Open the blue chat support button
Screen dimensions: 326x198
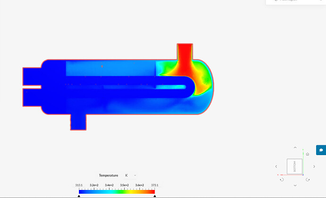(321, 150)
